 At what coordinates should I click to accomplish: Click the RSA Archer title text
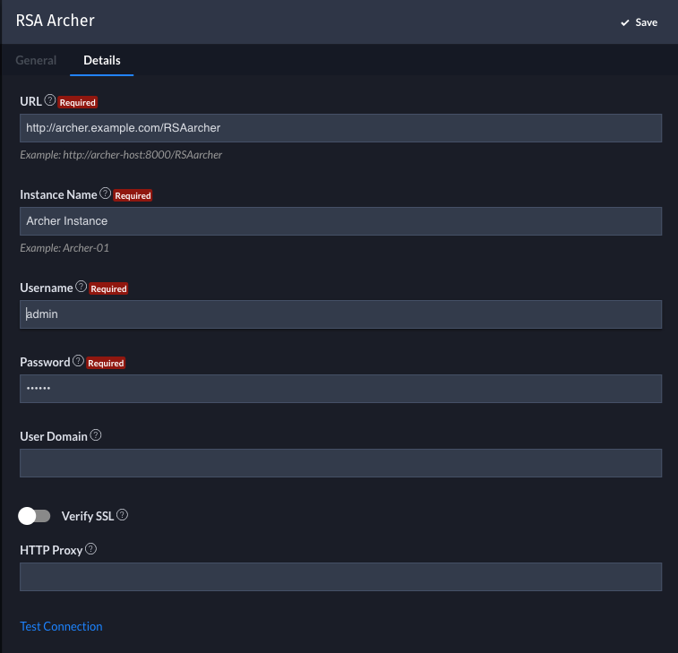click(55, 21)
